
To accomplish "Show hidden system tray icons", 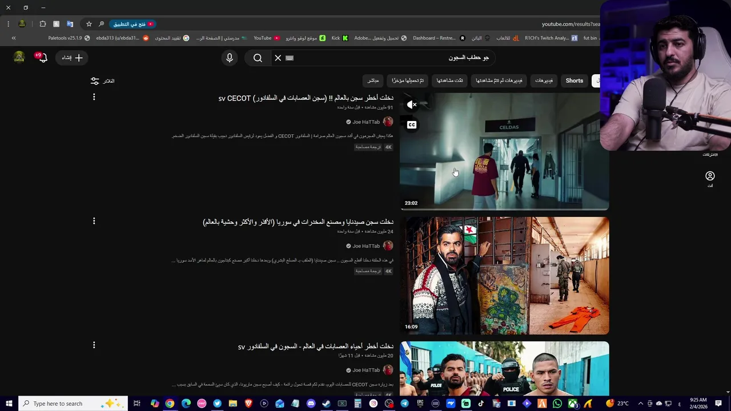I will click(640, 404).
